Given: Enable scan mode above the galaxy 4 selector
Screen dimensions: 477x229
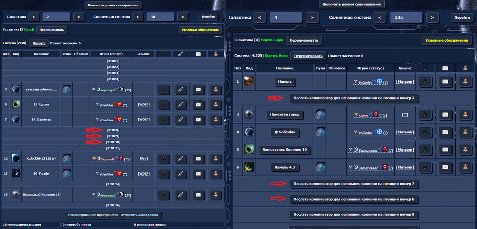Looking at the screenshot, I should [352, 4].
